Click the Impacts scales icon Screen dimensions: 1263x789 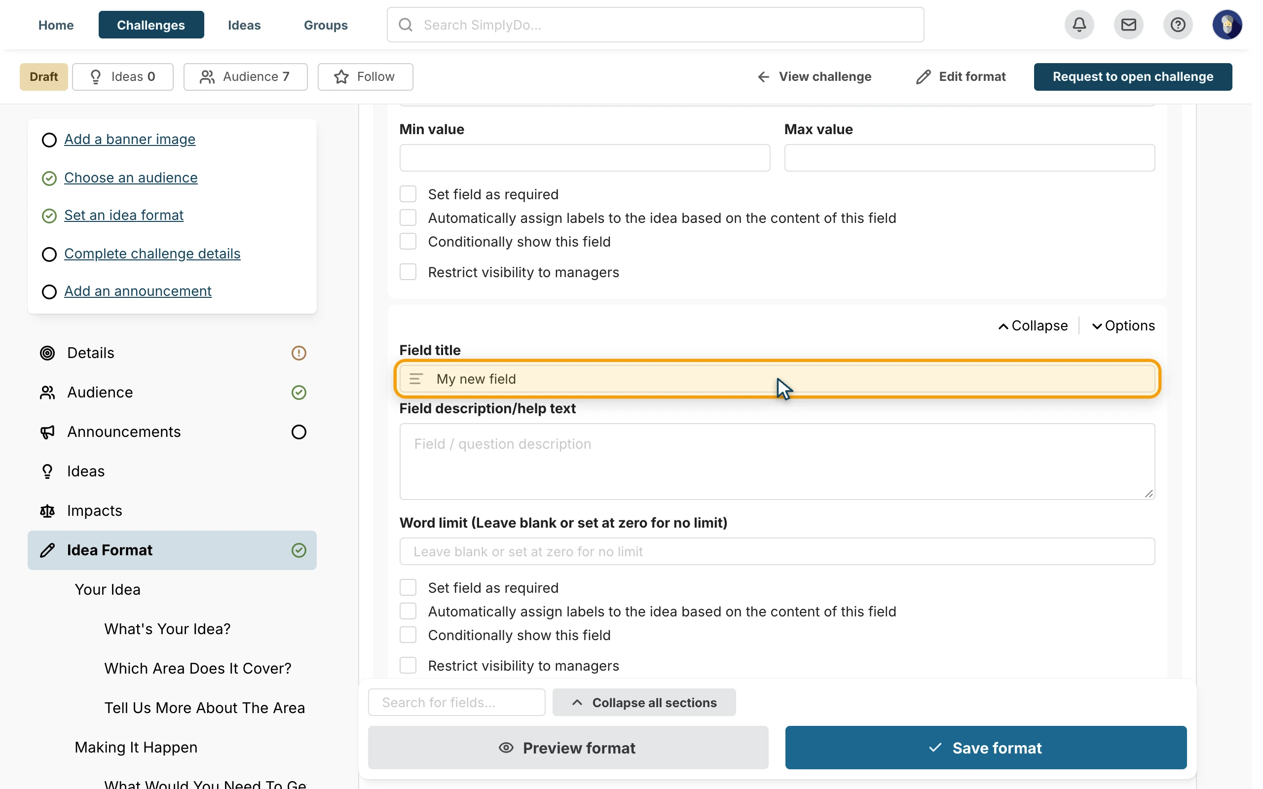(47, 511)
